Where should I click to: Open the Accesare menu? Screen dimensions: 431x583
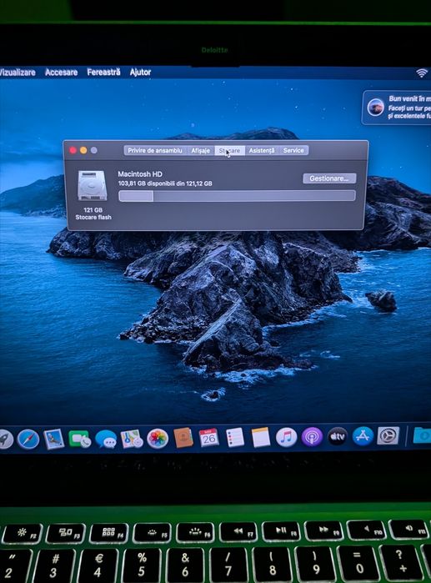(x=62, y=72)
